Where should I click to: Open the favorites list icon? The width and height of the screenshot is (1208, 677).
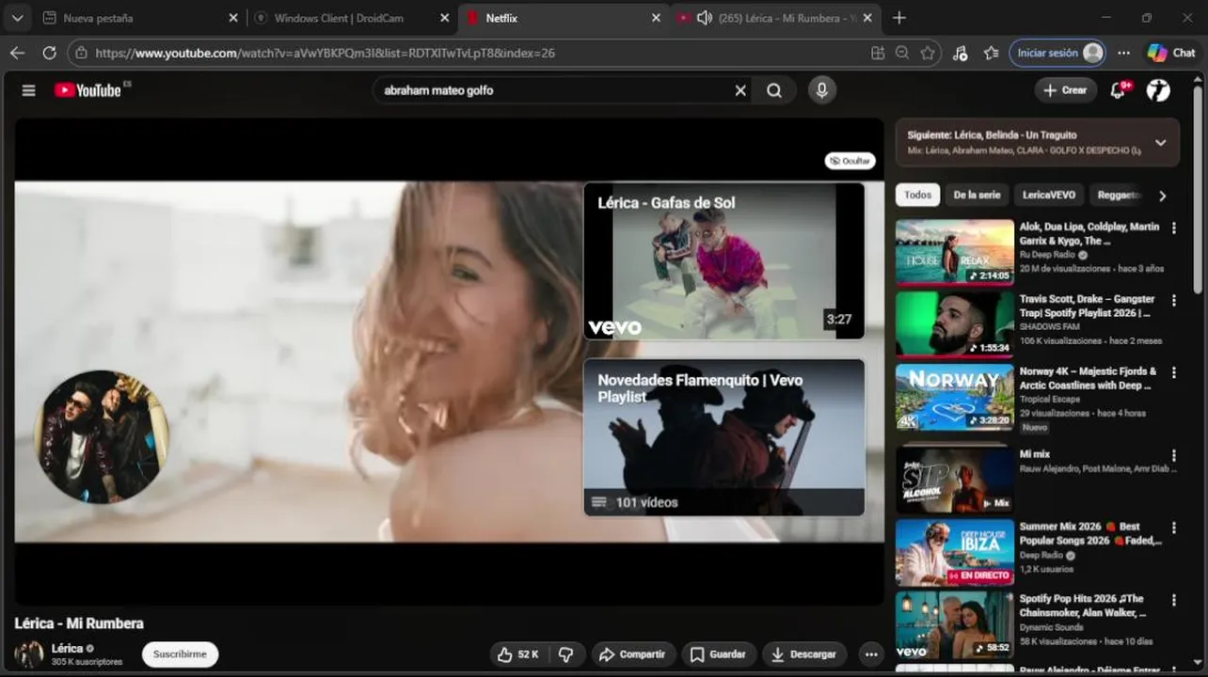tap(991, 53)
